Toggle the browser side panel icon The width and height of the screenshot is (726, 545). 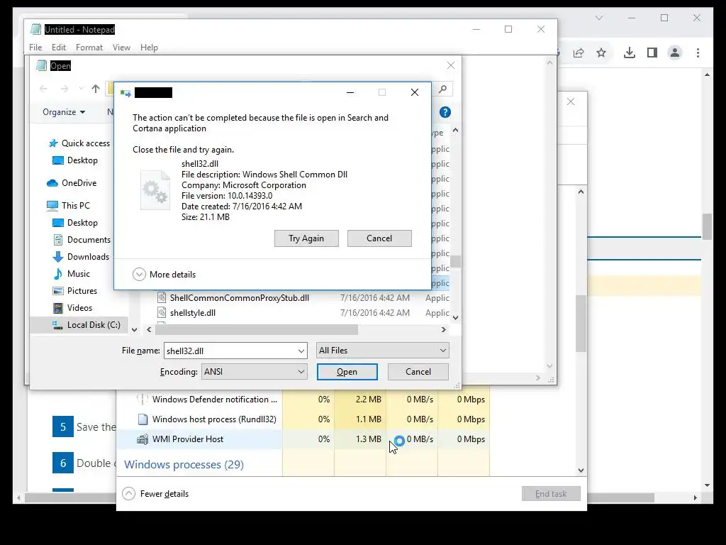[x=652, y=53]
